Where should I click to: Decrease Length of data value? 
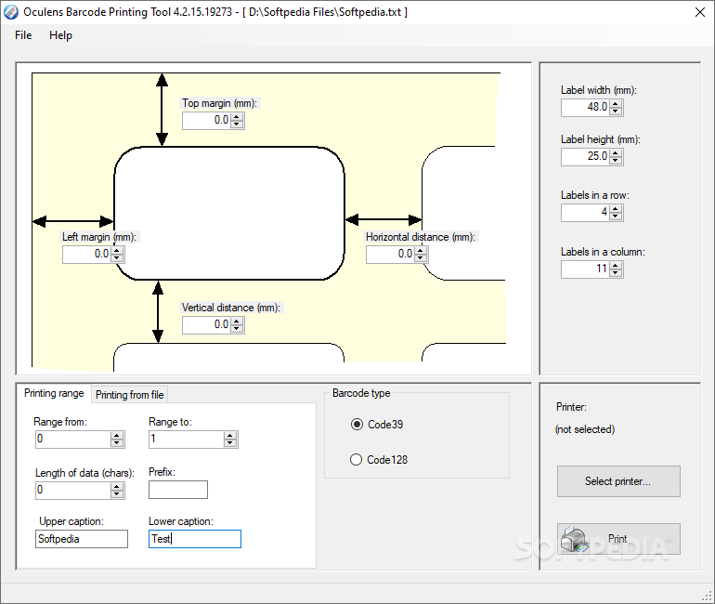coord(117,494)
